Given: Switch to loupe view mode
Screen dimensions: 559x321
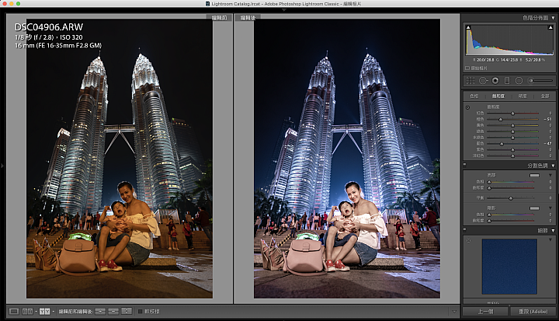Looking at the screenshot, I should point(14,312).
